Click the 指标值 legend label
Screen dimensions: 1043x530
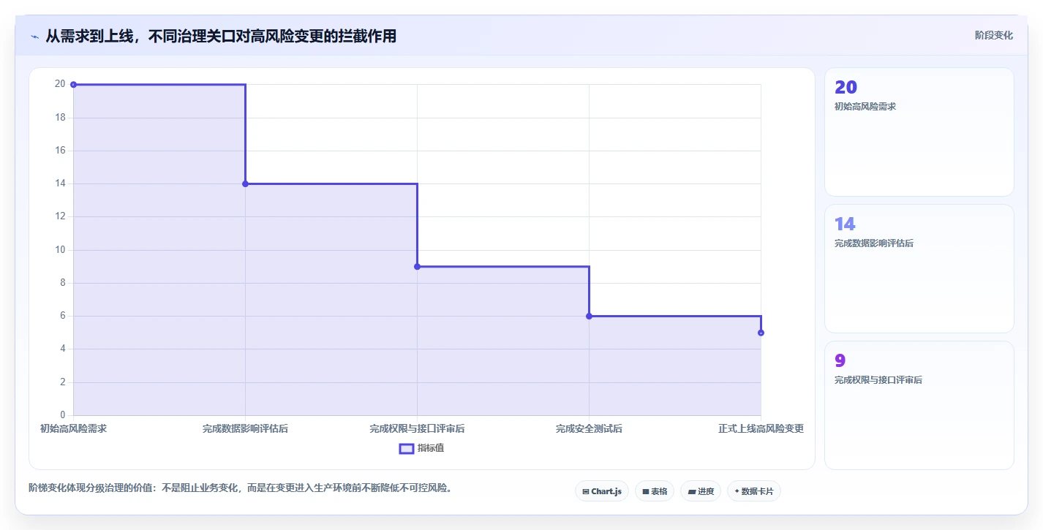coord(431,448)
